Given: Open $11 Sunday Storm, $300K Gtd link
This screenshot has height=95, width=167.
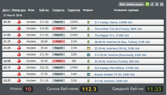Looking at the screenshot, I should [x=113, y=22].
